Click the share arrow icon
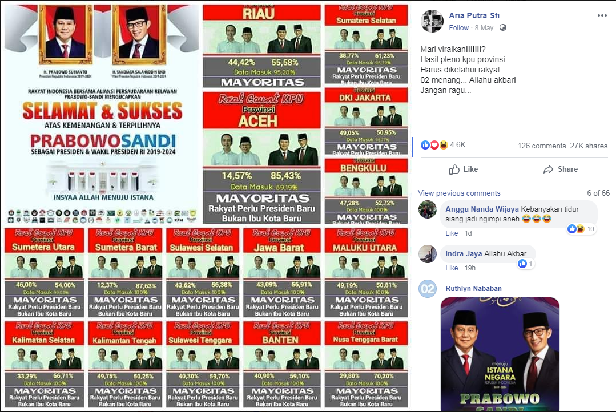The image size is (616, 412). 549,169
